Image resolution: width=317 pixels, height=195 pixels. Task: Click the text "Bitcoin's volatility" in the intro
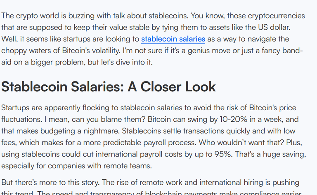coord(91,51)
